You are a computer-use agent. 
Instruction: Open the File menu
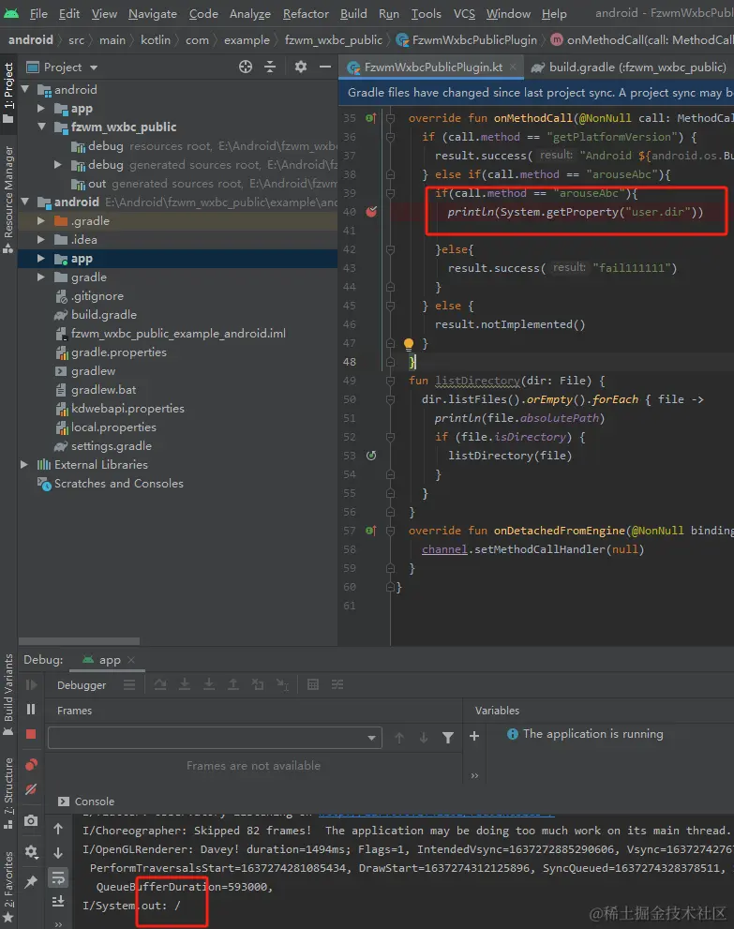tap(38, 13)
